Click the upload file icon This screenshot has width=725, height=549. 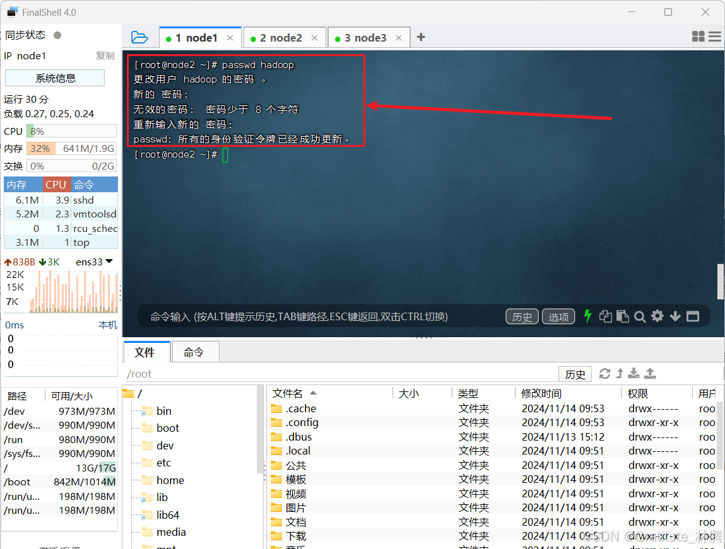[650, 374]
